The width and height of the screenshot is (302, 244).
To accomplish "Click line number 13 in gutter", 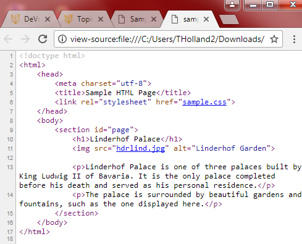I will click(10, 167).
